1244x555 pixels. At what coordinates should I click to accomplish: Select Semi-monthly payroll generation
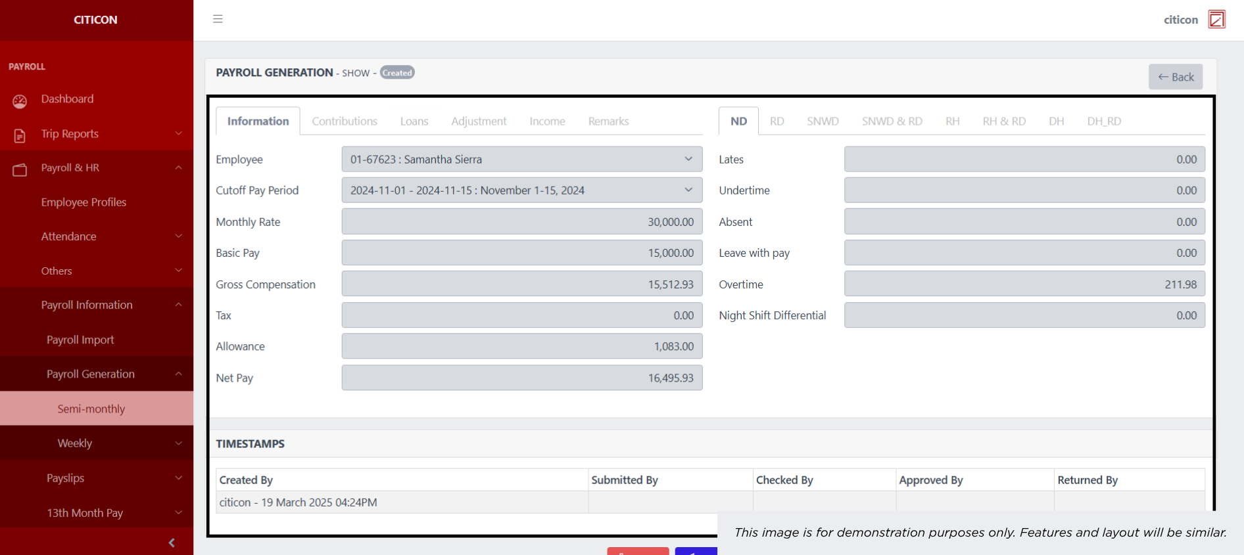[x=91, y=409]
